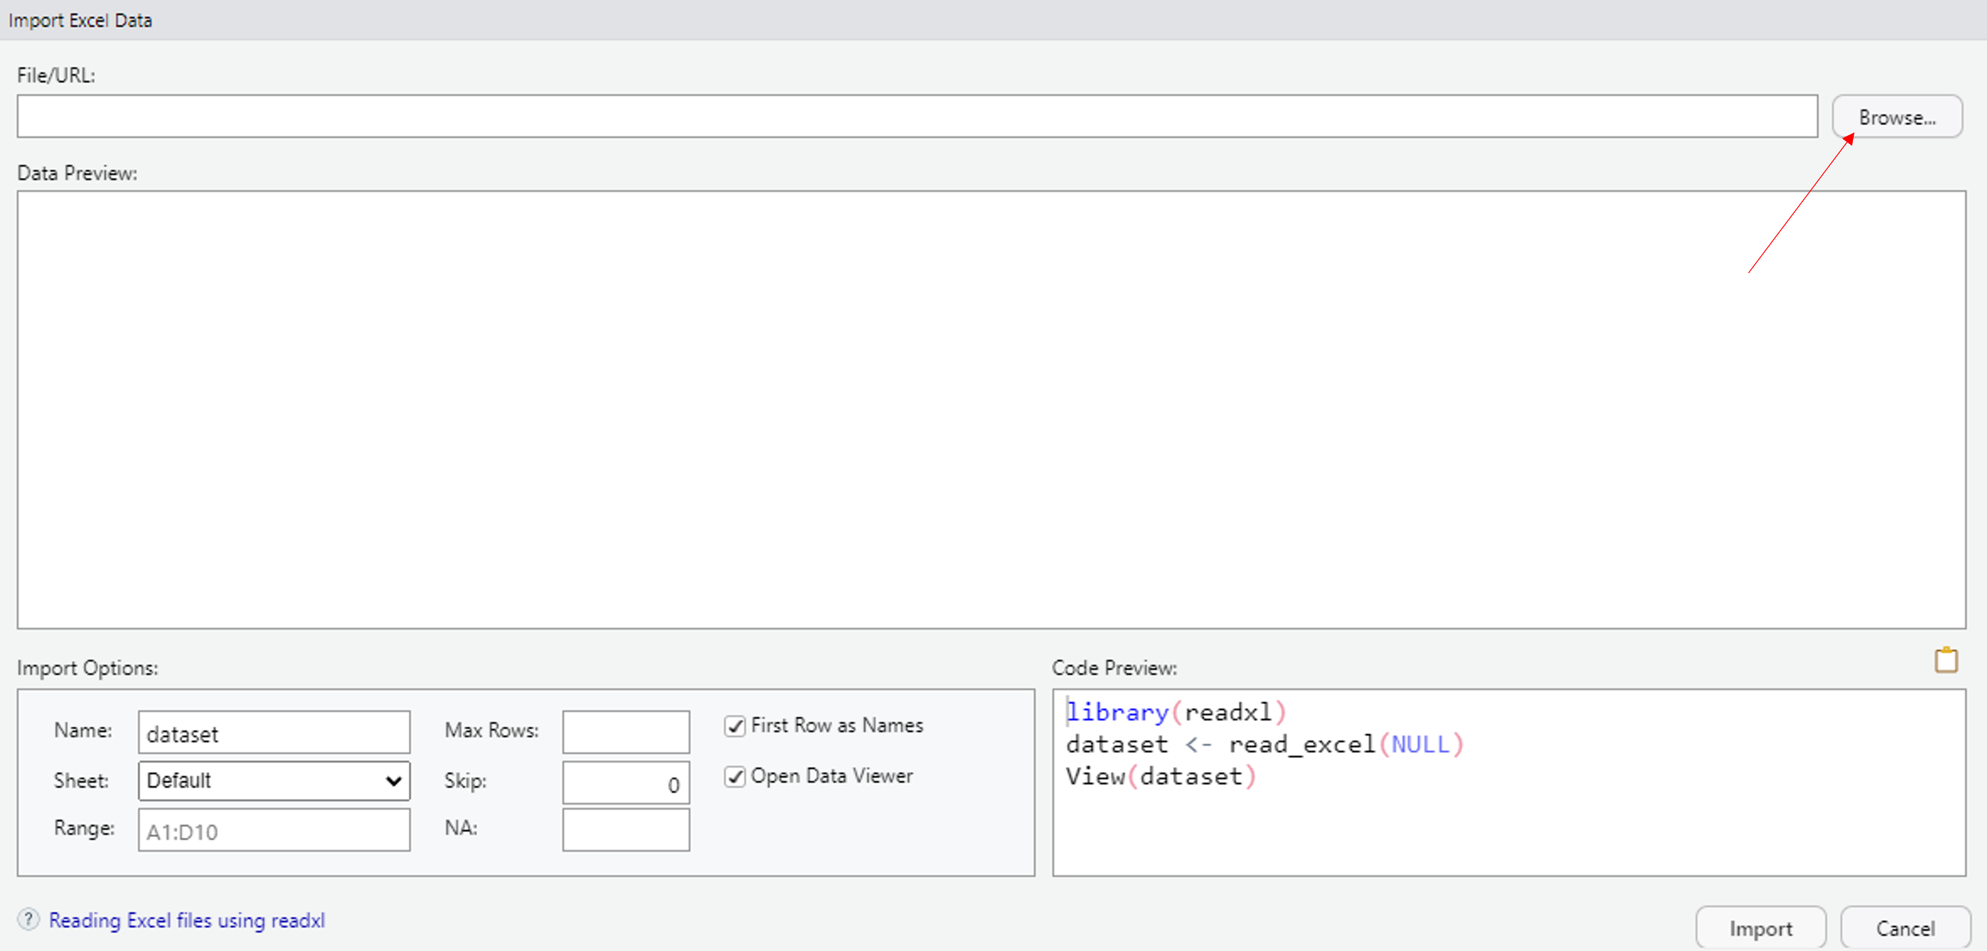1987x951 pixels.
Task: Click the Import button
Action: 1760,928
